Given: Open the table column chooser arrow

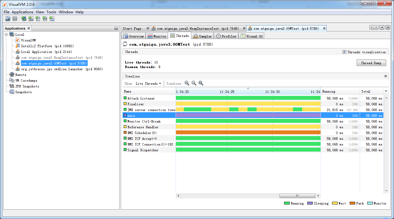Looking at the screenshot, I should (x=386, y=91).
